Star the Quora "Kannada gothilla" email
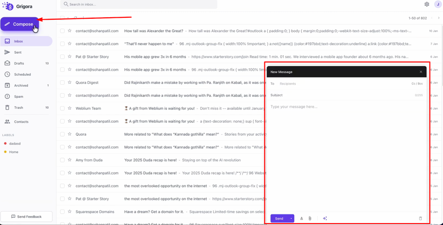 click(70, 134)
